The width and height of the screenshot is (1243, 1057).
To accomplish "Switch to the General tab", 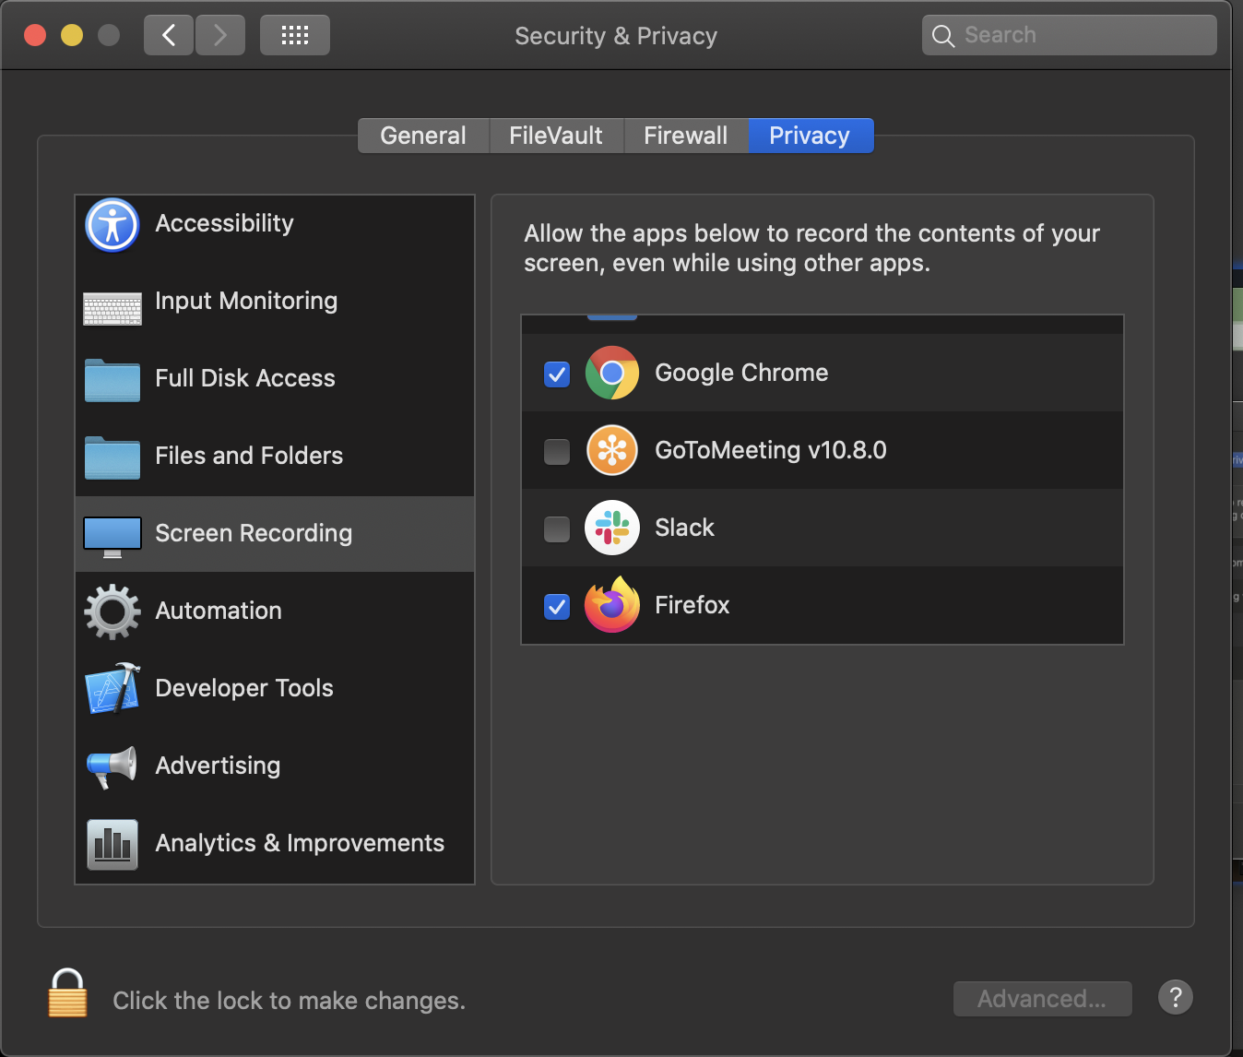I will (x=422, y=135).
